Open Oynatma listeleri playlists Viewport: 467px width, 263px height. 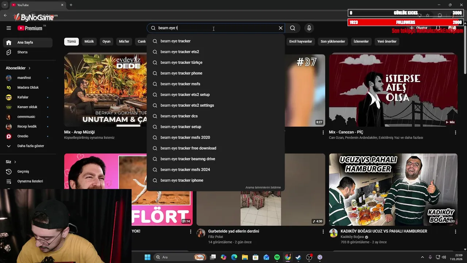[28, 181]
